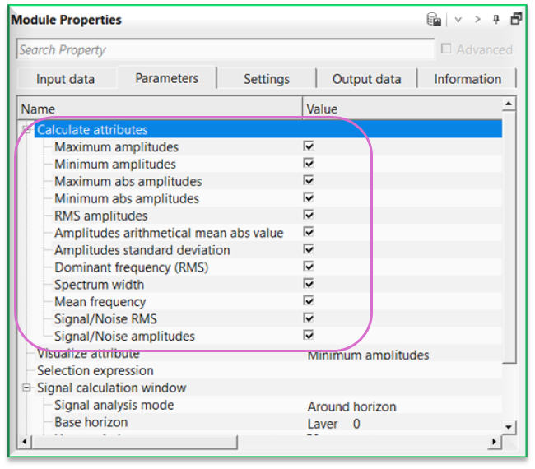535x469 pixels.
Task: Toggle the Minimum abs amplitudes checkbox
Action: coord(309,197)
